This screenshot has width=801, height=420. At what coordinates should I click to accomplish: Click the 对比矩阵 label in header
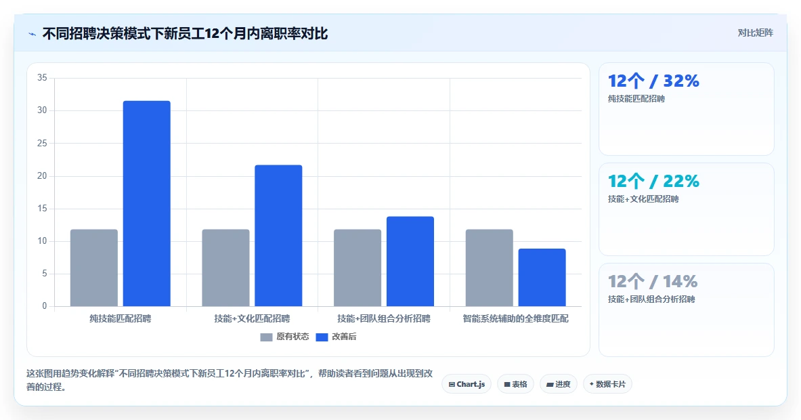(755, 33)
